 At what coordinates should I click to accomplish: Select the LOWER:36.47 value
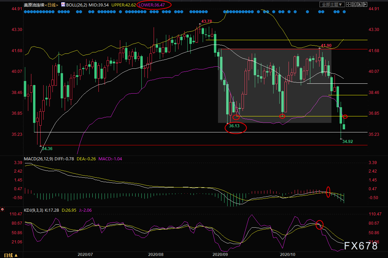[152, 5]
